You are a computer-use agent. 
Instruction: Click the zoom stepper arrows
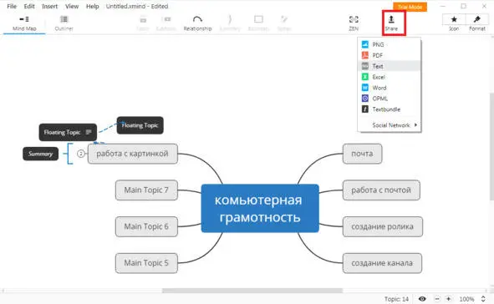(x=483, y=299)
